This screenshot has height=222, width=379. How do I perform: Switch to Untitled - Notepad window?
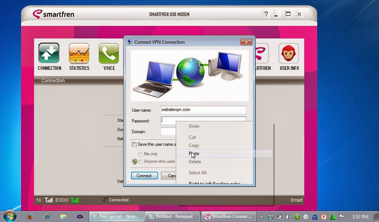[x=172, y=216]
